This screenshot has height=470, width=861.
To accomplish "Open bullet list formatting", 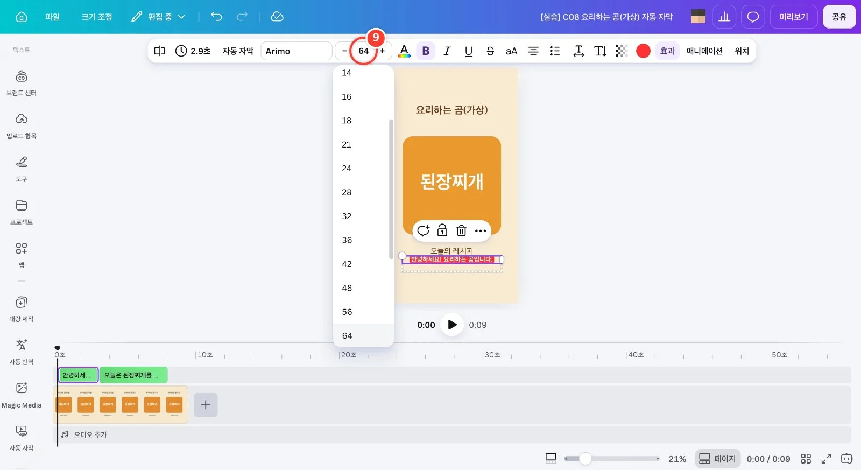I will (555, 51).
